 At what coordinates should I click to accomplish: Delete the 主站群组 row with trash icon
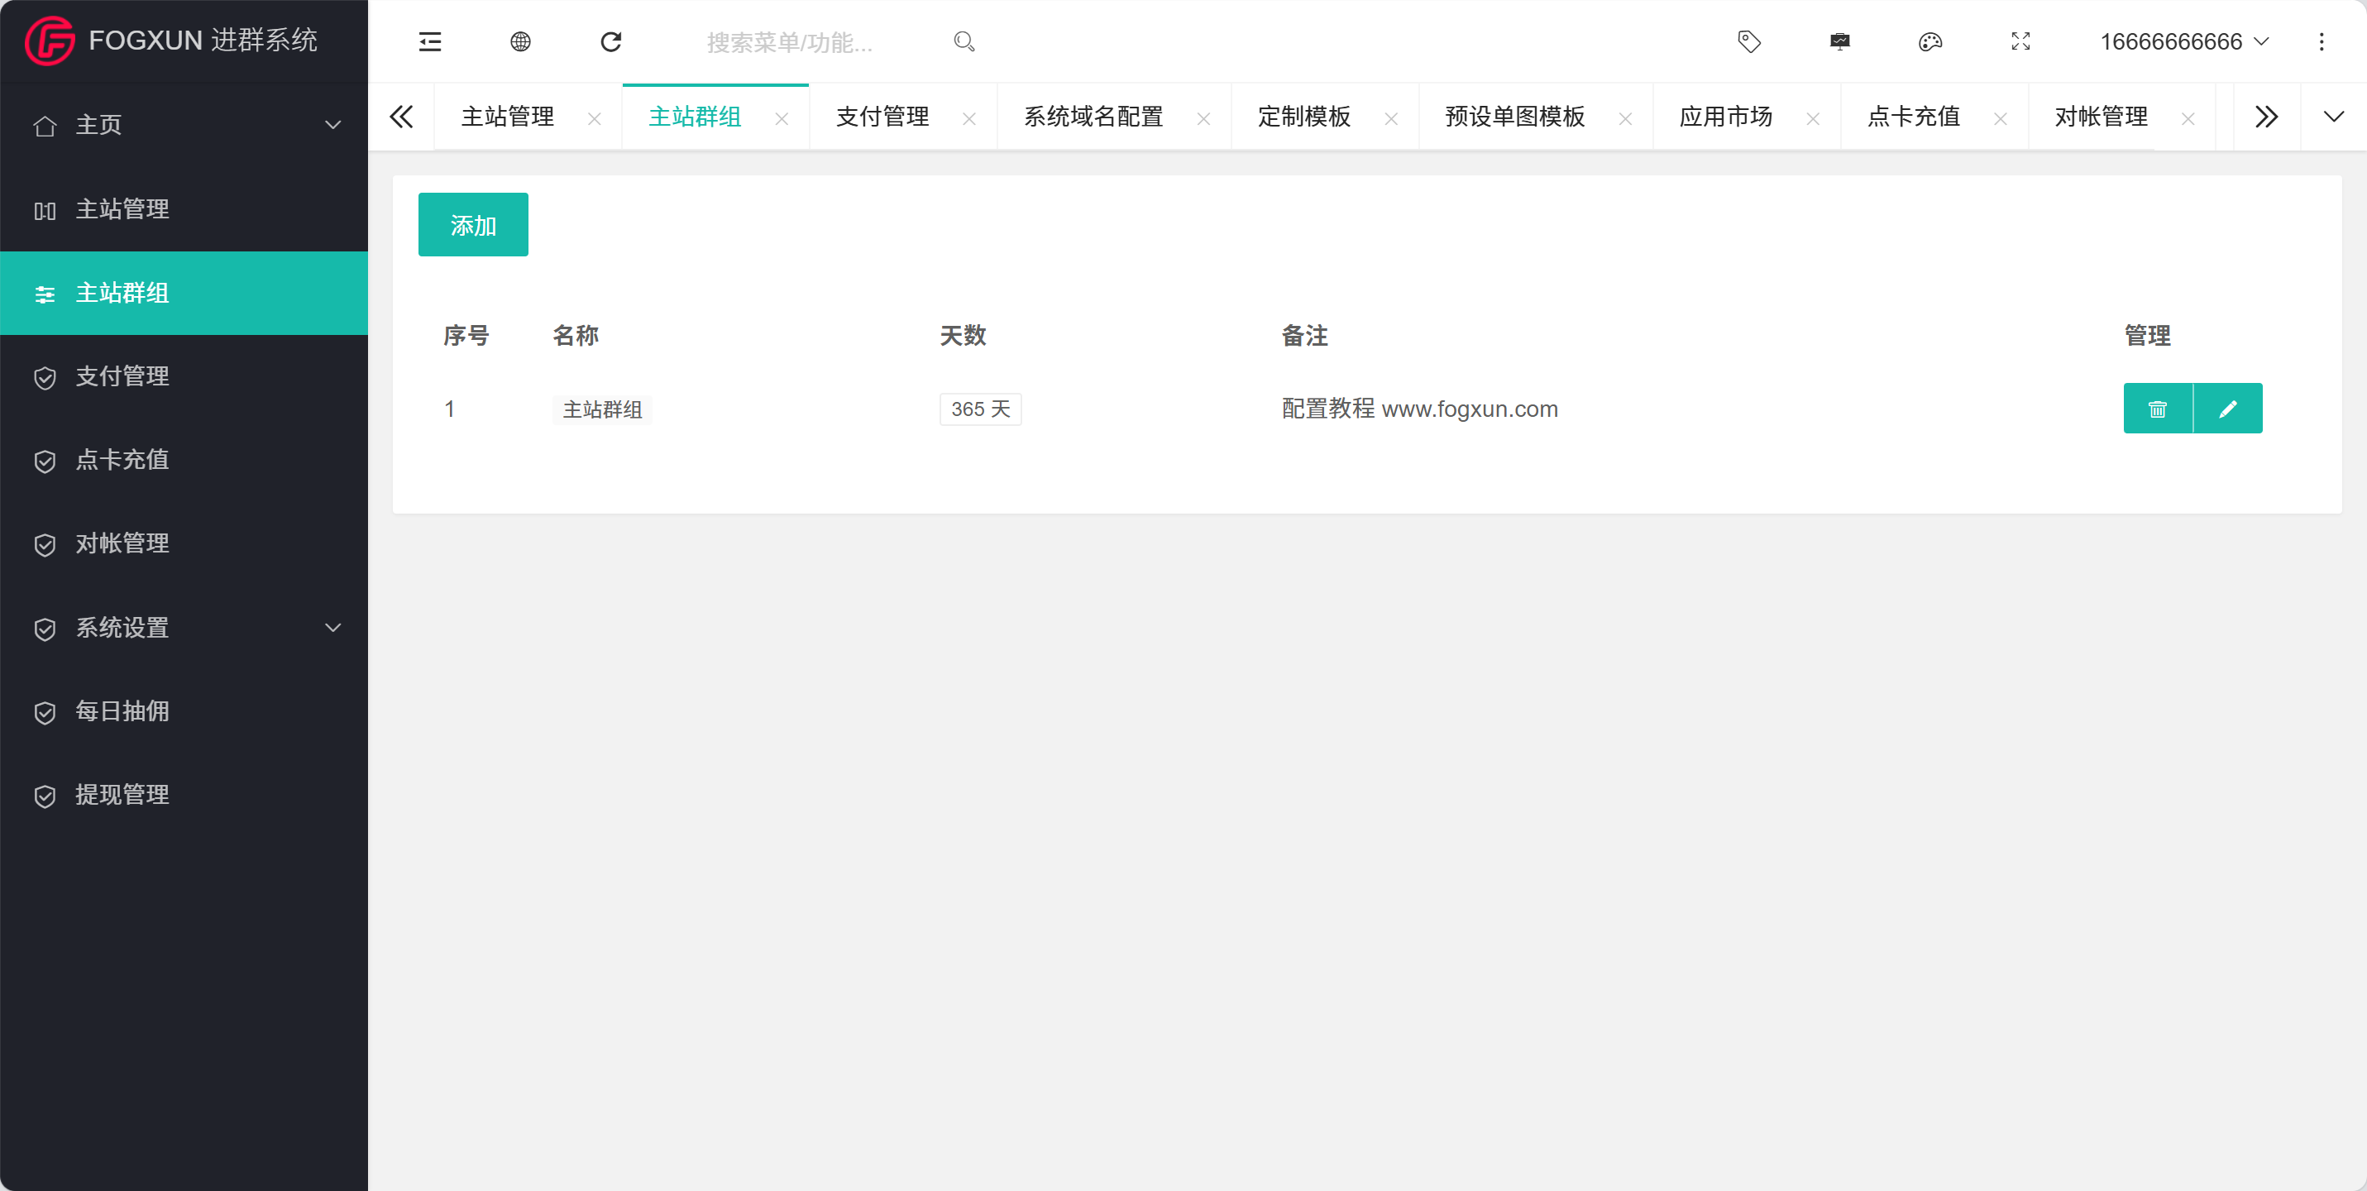point(2158,408)
